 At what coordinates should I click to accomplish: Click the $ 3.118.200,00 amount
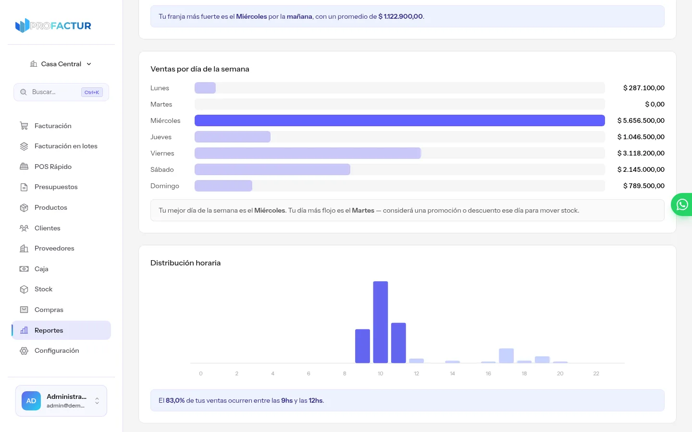coord(641,153)
